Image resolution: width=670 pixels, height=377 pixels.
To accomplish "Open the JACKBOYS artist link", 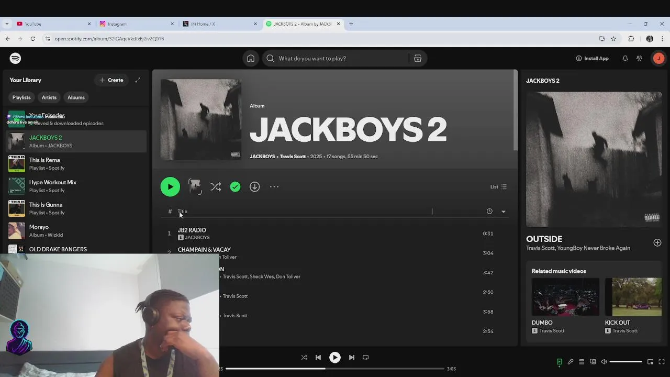I will 262,157.
